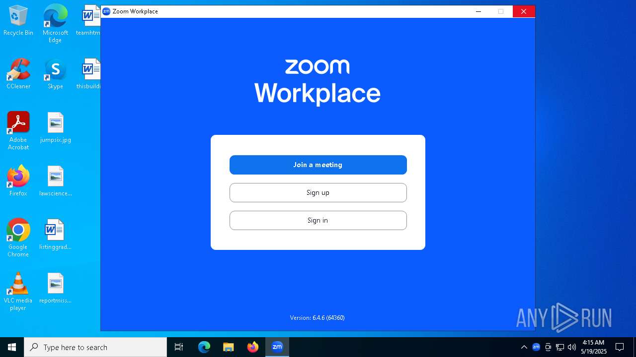Click the Version 6.4.6 (64360) text
This screenshot has width=636, height=357.
coord(318,318)
